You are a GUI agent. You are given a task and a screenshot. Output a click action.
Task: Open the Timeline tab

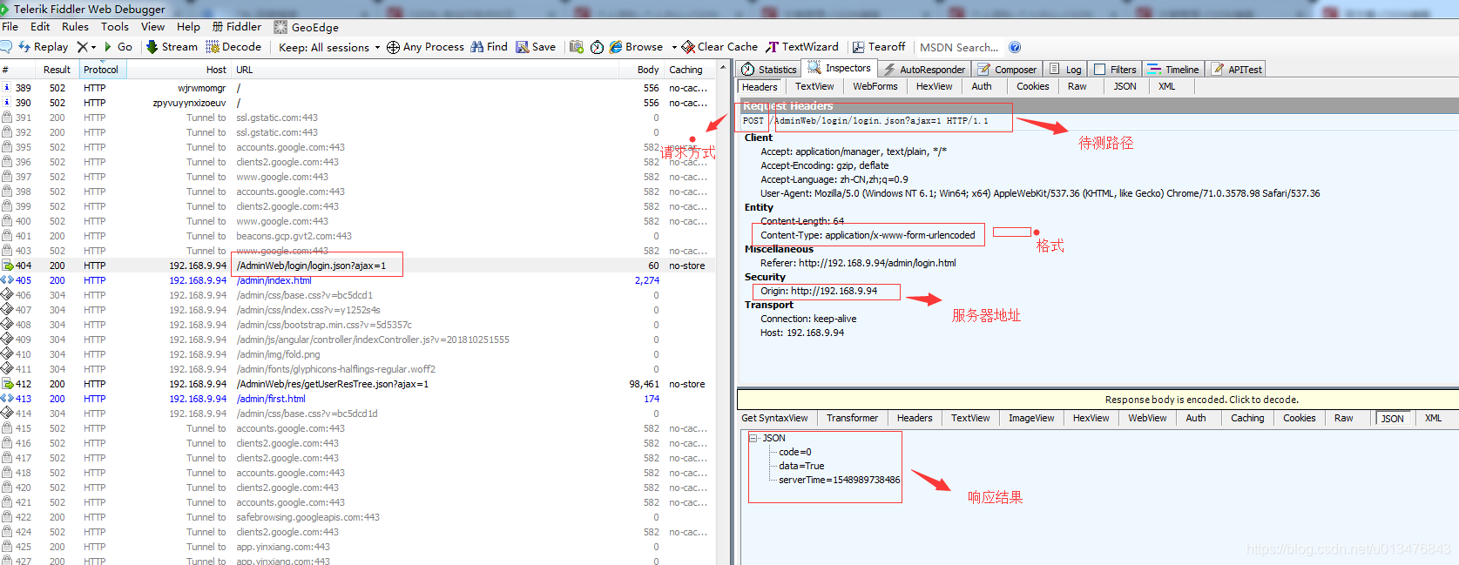(x=1173, y=70)
